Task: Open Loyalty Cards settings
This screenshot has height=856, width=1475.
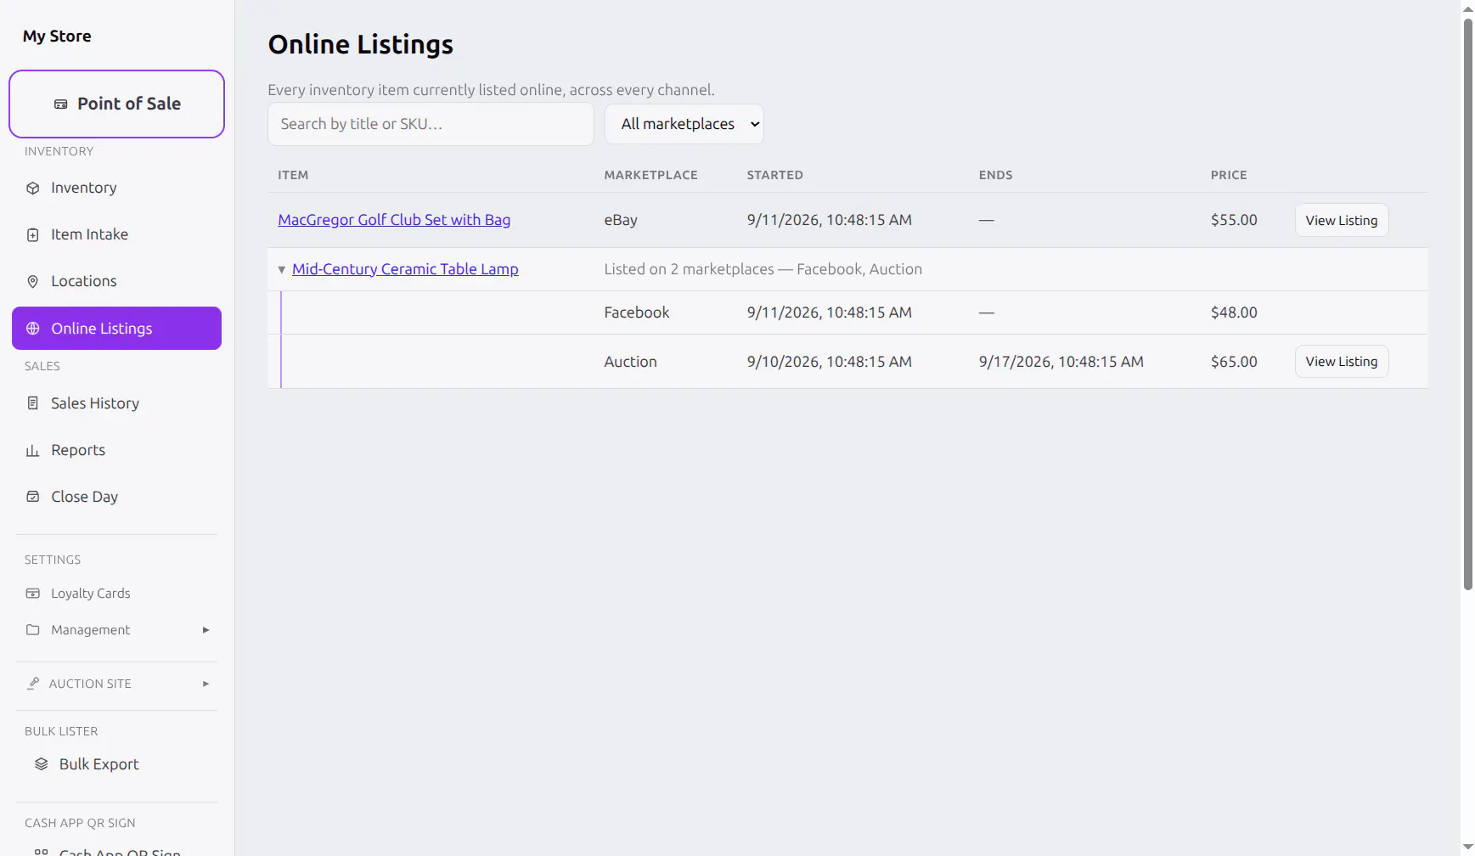Action: click(116, 594)
